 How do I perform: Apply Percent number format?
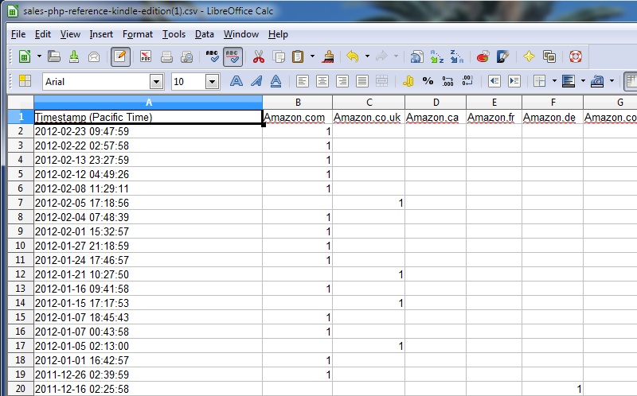[428, 81]
